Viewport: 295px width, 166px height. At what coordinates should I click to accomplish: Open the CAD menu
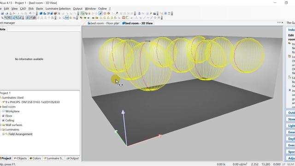23,9
